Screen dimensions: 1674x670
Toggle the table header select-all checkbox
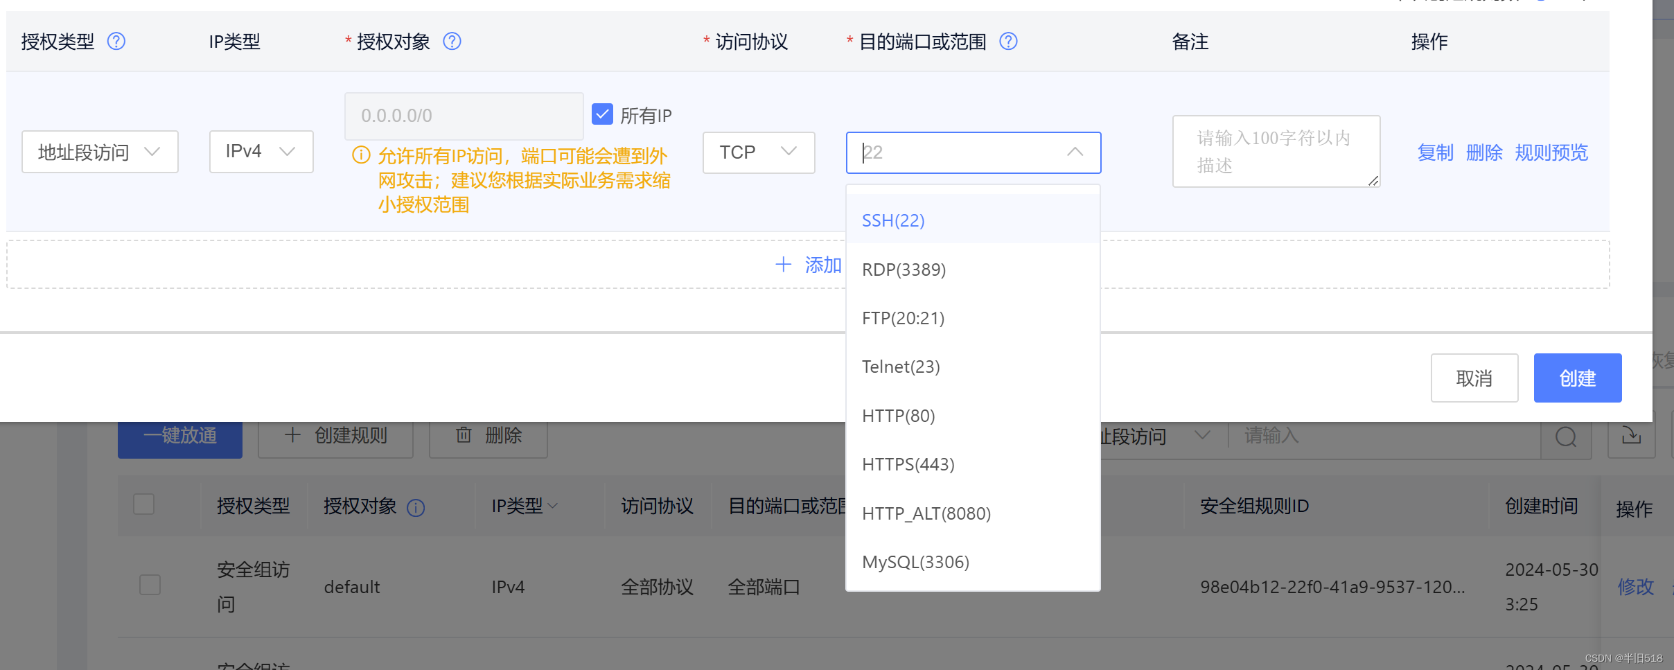(x=143, y=504)
